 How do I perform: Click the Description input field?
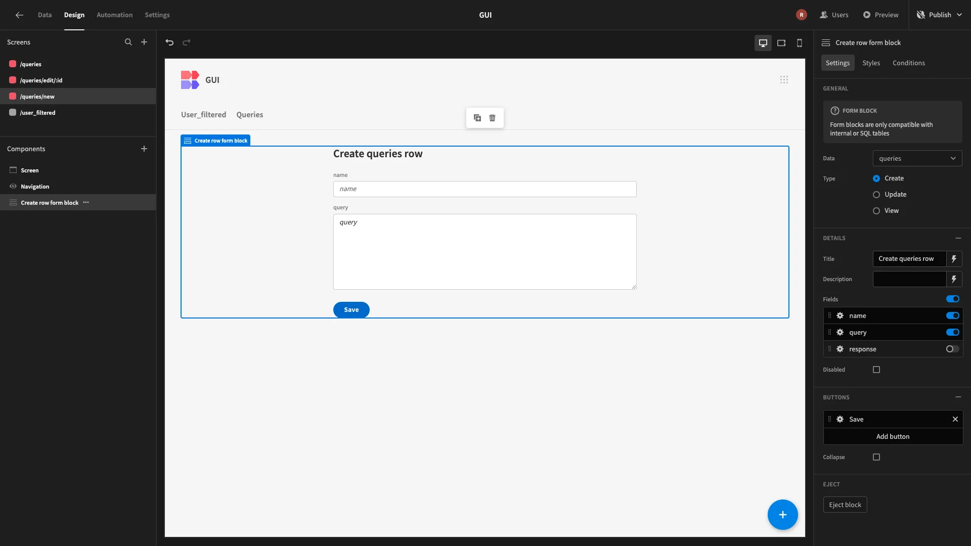[909, 279]
